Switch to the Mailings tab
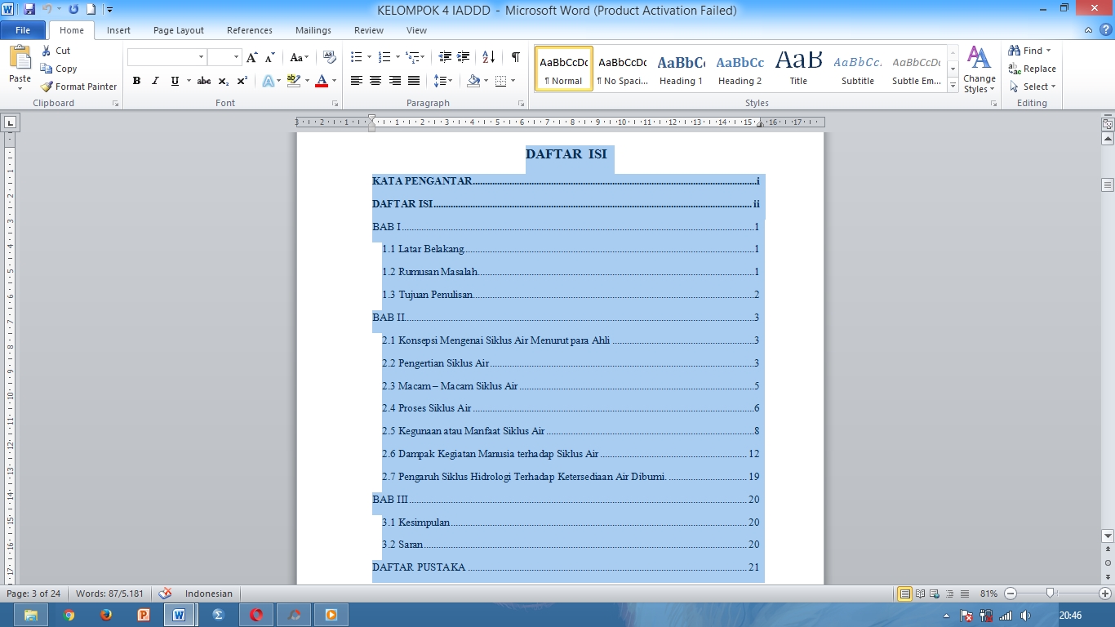This screenshot has width=1115, height=627. click(313, 29)
